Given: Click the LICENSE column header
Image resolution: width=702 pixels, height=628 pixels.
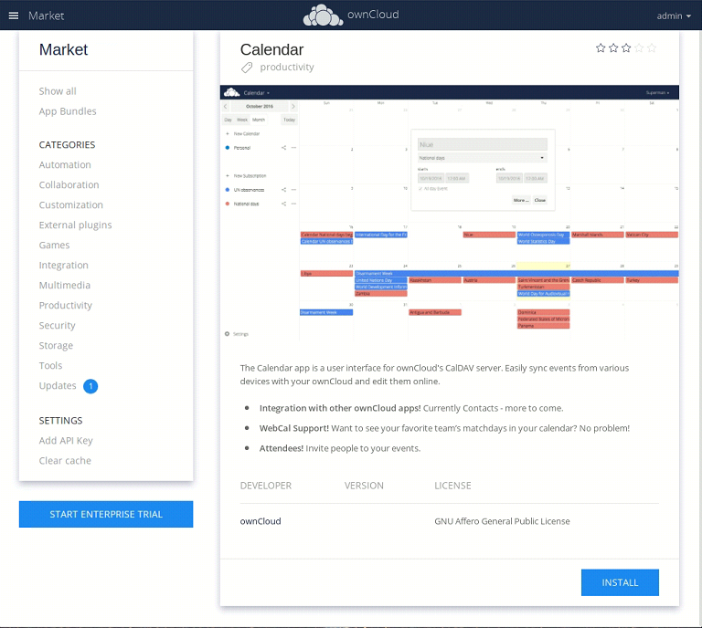Looking at the screenshot, I should (452, 486).
